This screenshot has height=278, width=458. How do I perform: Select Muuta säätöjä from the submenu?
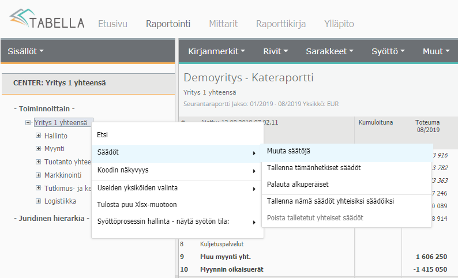(x=289, y=152)
